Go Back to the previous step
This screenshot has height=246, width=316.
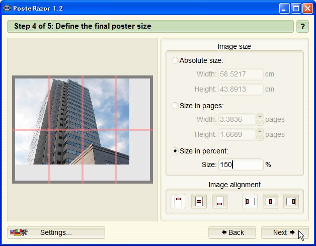(x=232, y=232)
